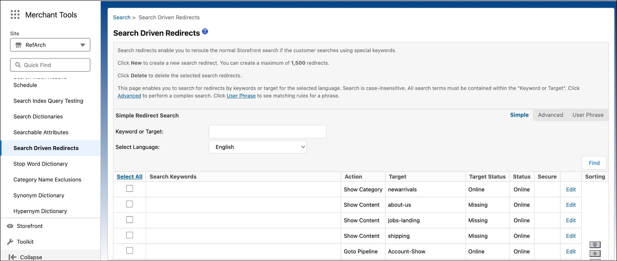Open the RefArch site dropdown
Image resolution: width=617 pixels, height=261 pixels.
(50, 45)
